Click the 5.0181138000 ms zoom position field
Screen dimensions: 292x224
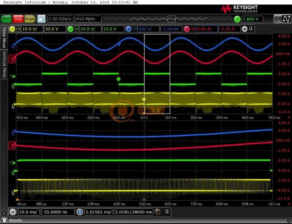pyautogui.click(x=133, y=212)
